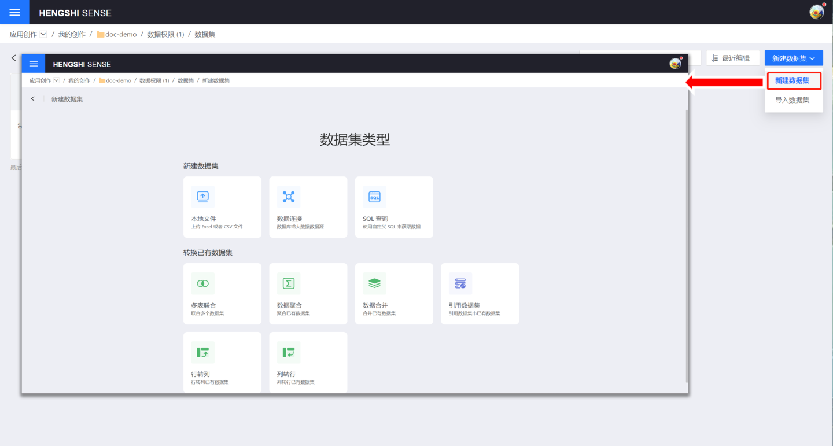Open the 引用数据集 card icon
This screenshot has height=447, width=833.
pyautogui.click(x=460, y=283)
